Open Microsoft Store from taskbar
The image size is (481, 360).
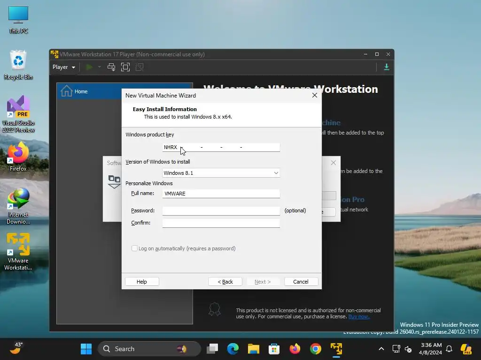click(274, 349)
